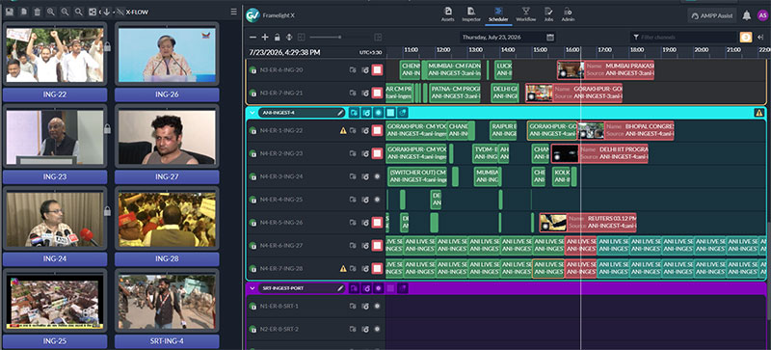Click inside the Filter channels field
Screen dimensions: 771x350
click(x=683, y=37)
